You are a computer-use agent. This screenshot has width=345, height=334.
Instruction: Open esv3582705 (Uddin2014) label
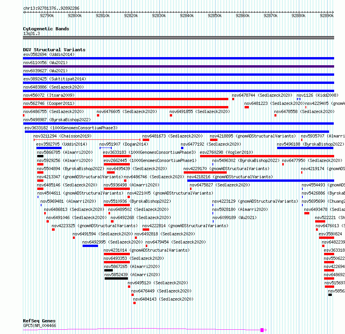[x=62, y=144]
